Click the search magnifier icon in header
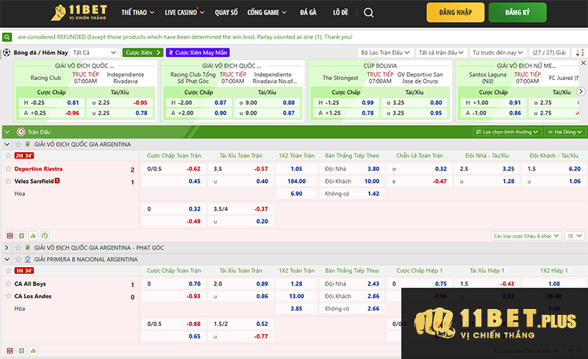588x359 pixels. [369, 13]
